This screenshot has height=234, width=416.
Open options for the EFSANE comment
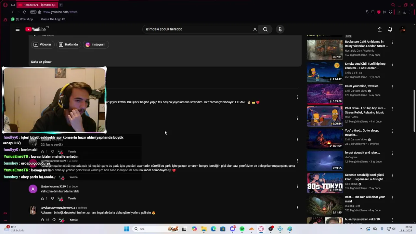(297, 97)
